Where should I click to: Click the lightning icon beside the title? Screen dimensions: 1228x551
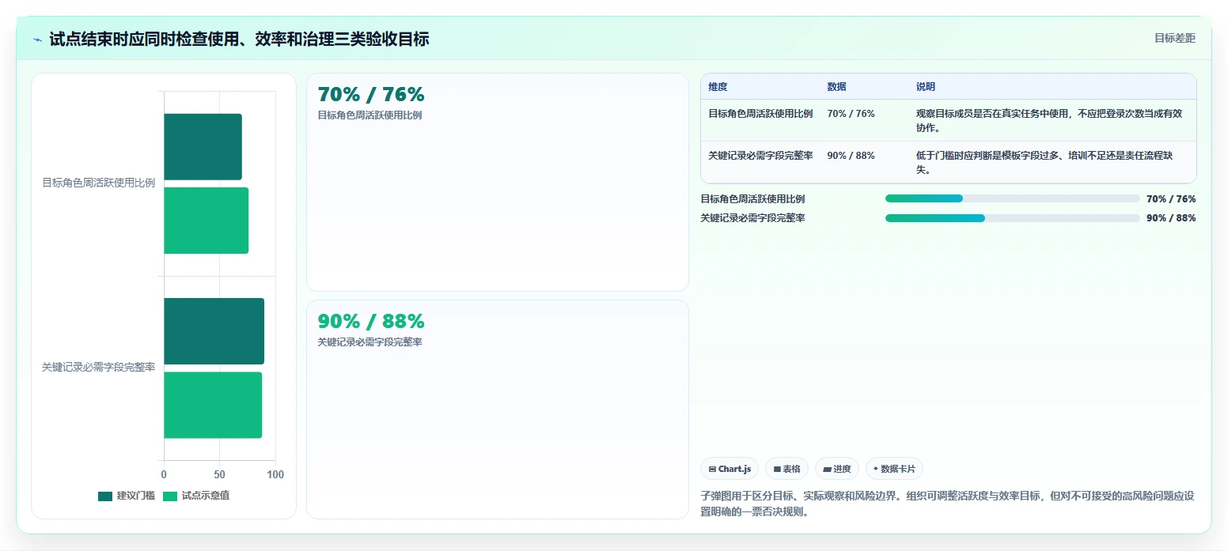(x=37, y=40)
